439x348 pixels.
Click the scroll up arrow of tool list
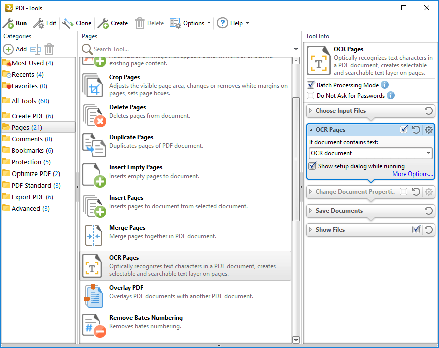(x=296, y=61)
